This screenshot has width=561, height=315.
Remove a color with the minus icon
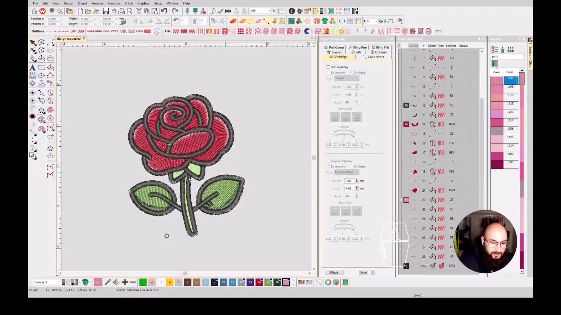pyautogui.click(x=133, y=282)
